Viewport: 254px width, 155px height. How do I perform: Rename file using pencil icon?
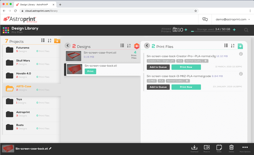50,149
